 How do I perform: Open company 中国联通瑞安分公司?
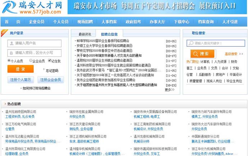click(x=206, y=137)
